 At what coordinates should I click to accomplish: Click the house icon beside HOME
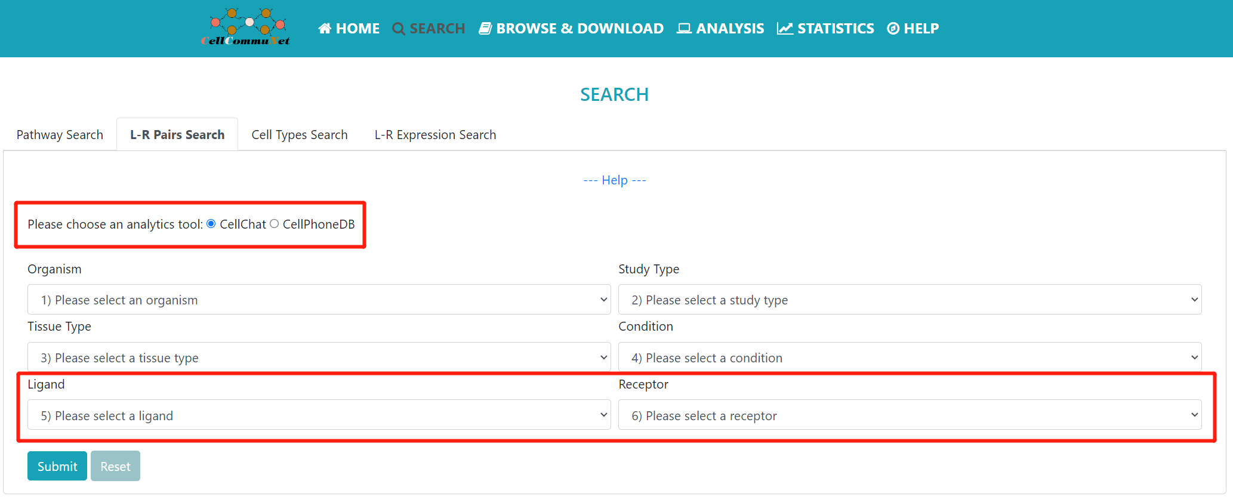tap(325, 28)
